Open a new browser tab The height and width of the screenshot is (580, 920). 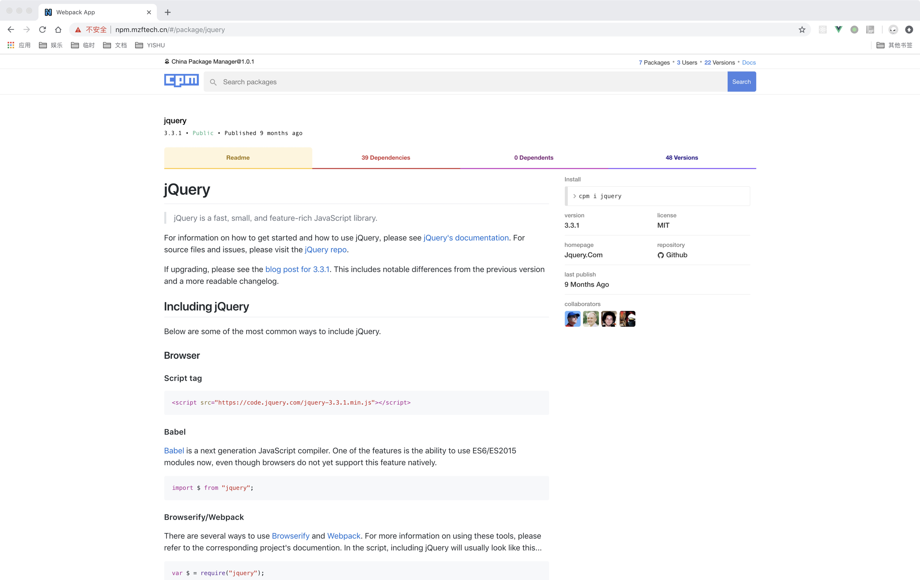167,12
